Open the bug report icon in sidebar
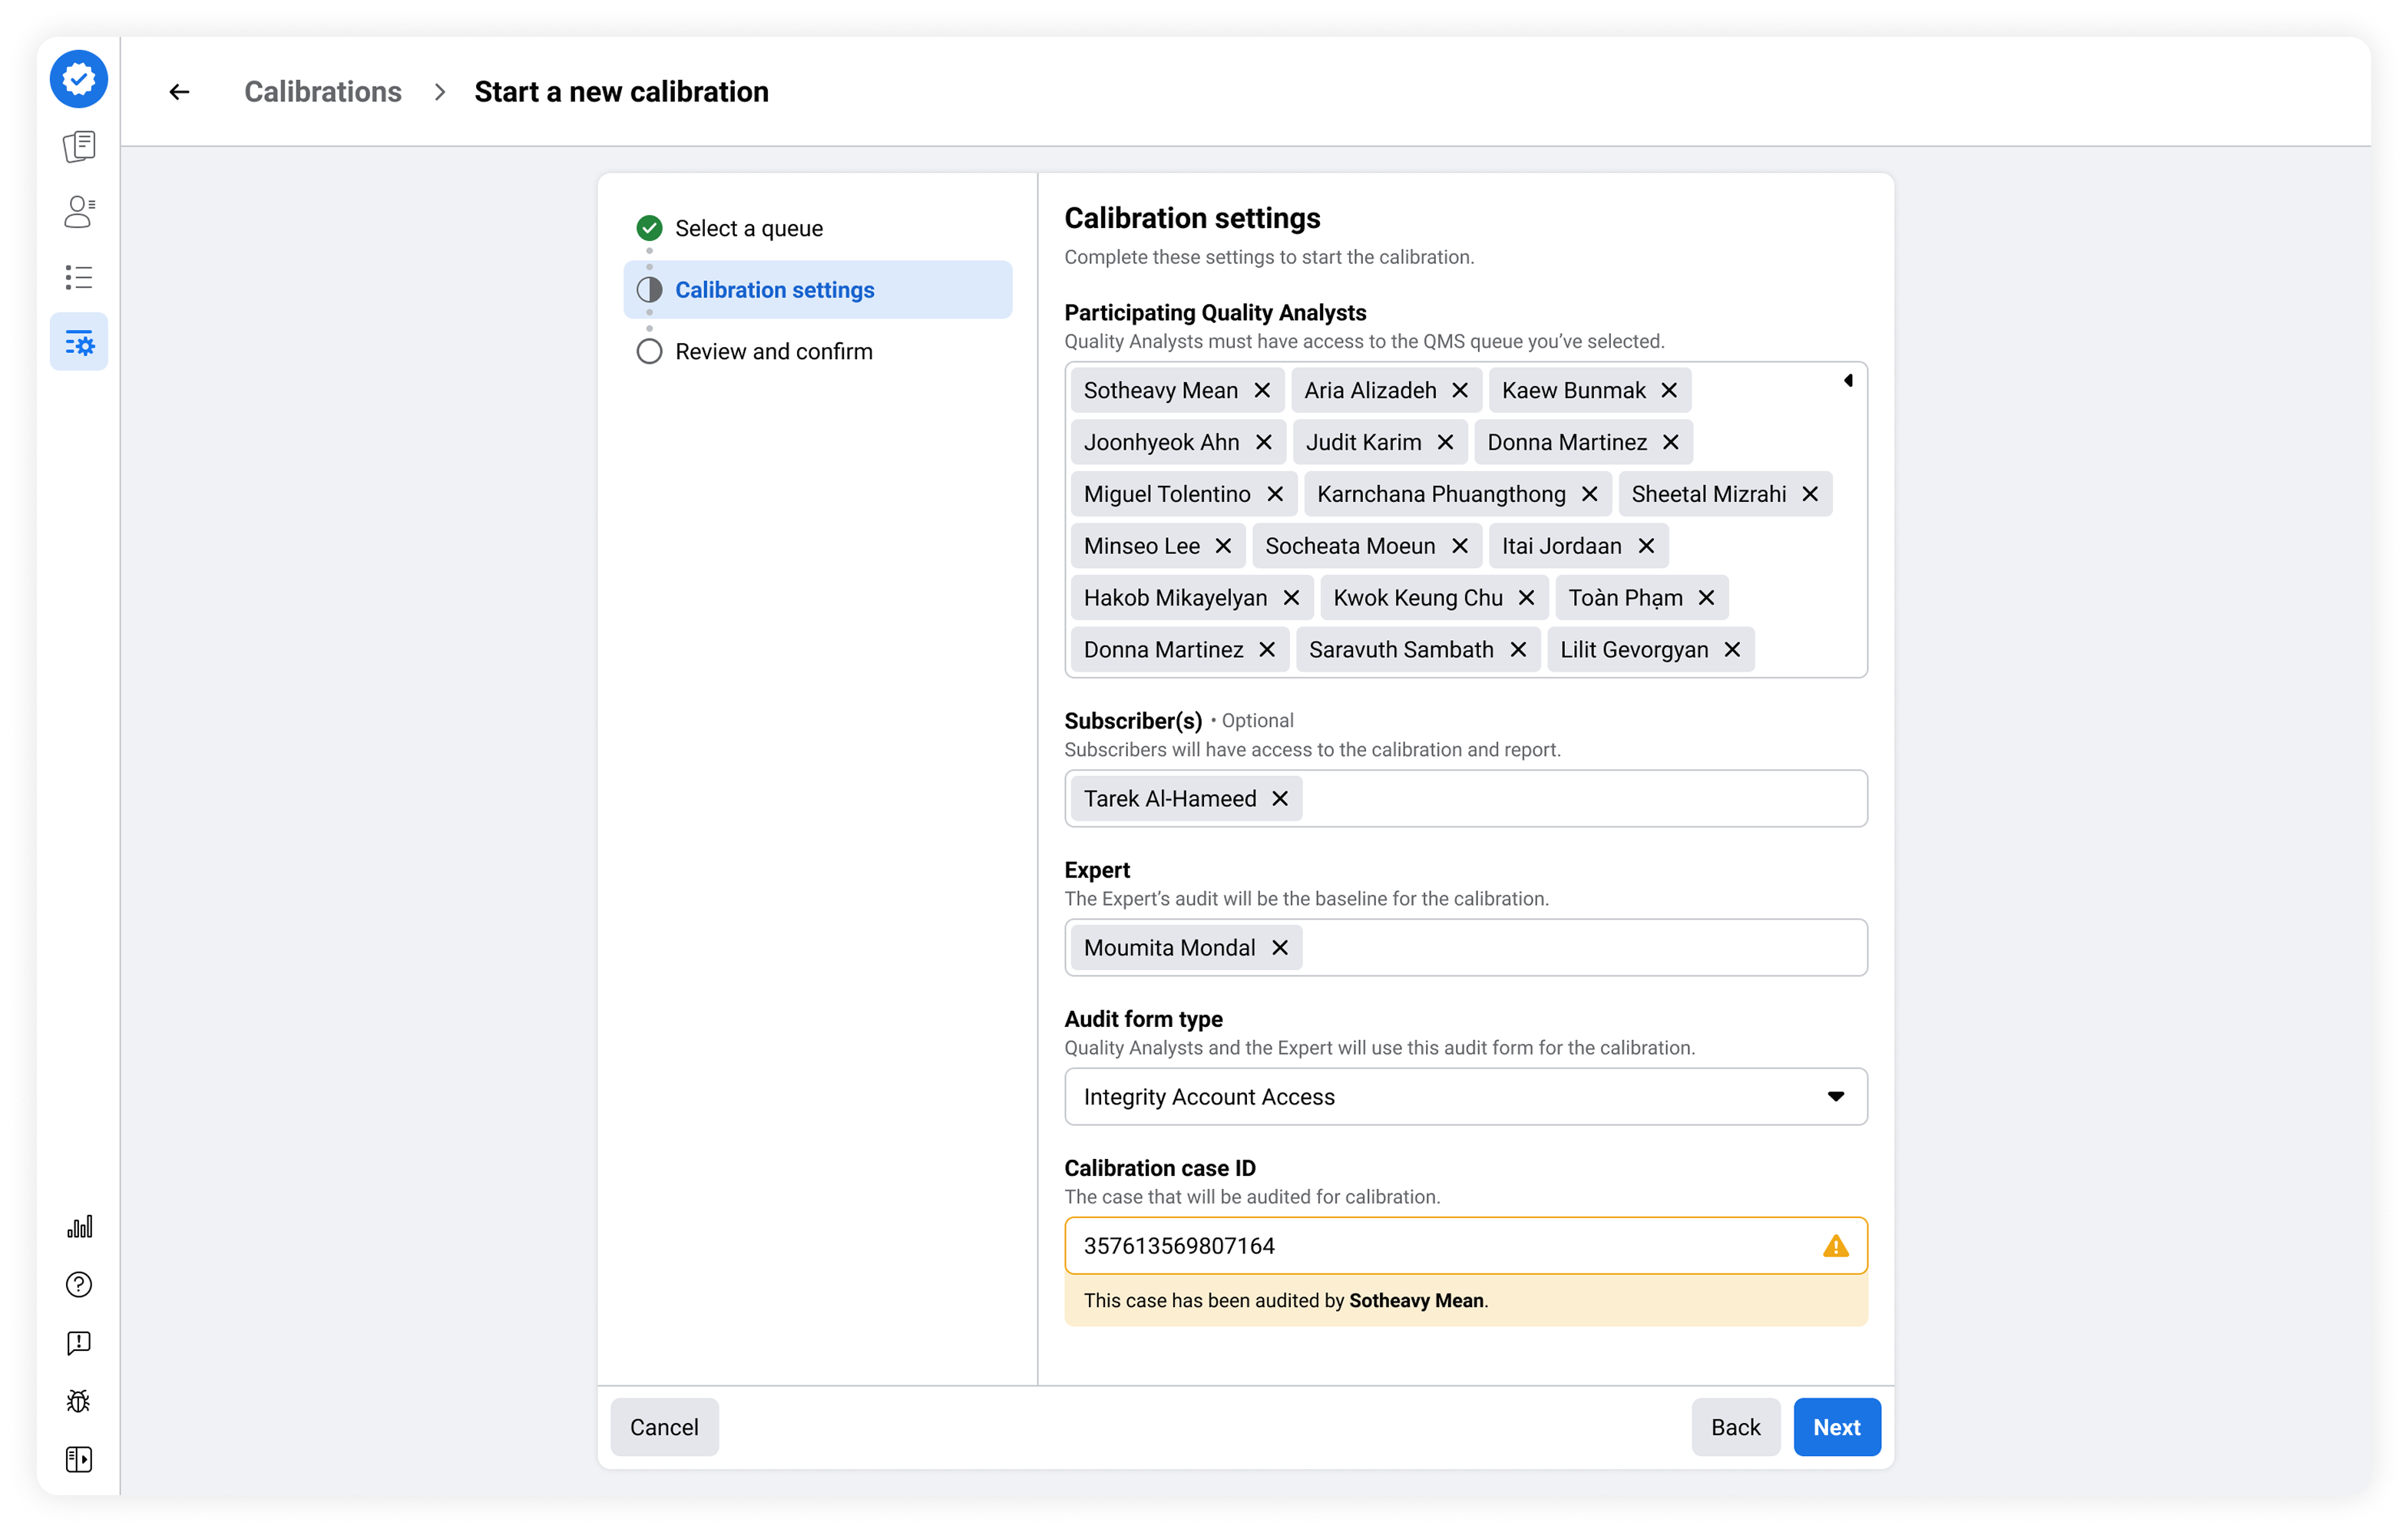Viewport: 2408px width, 1532px height. [79, 1401]
